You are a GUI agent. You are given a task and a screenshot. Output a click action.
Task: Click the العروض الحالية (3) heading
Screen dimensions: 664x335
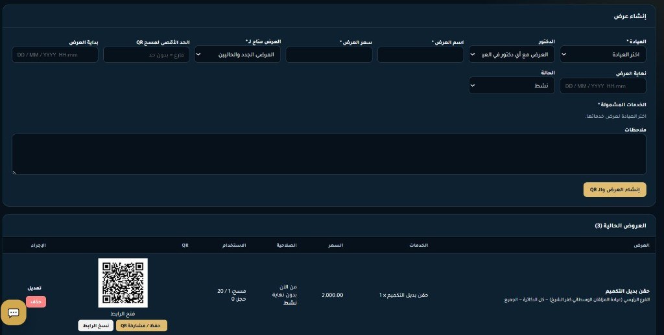(x=621, y=226)
